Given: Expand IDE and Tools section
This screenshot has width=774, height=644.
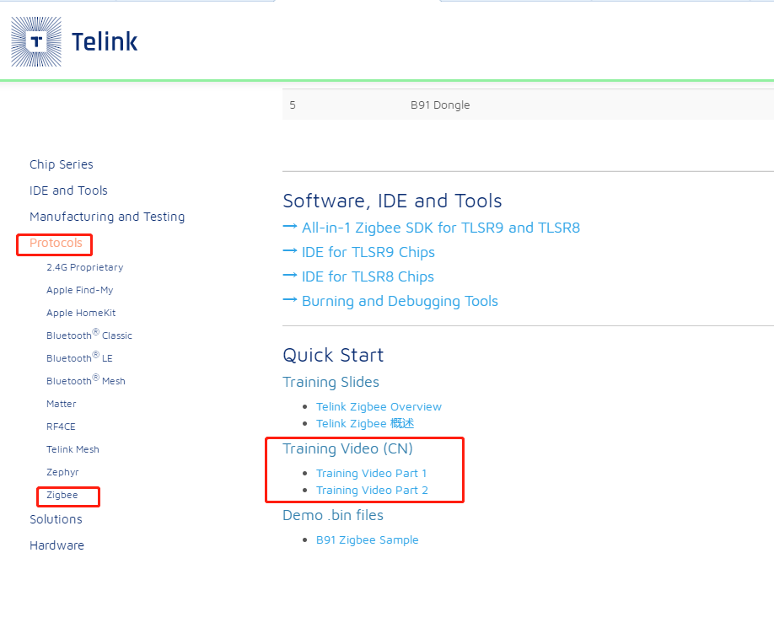Looking at the screenshot, I should 68,191.
